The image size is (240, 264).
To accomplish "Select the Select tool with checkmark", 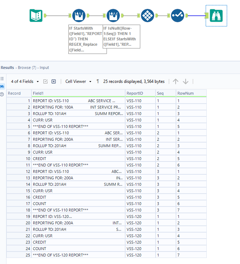I will (177, 15).
